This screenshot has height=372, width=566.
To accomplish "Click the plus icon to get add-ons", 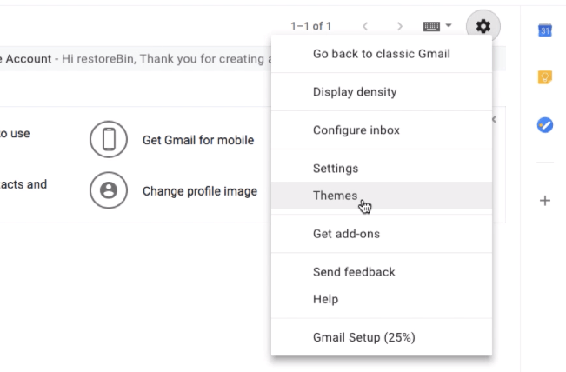I will click(x=545, y=201).
